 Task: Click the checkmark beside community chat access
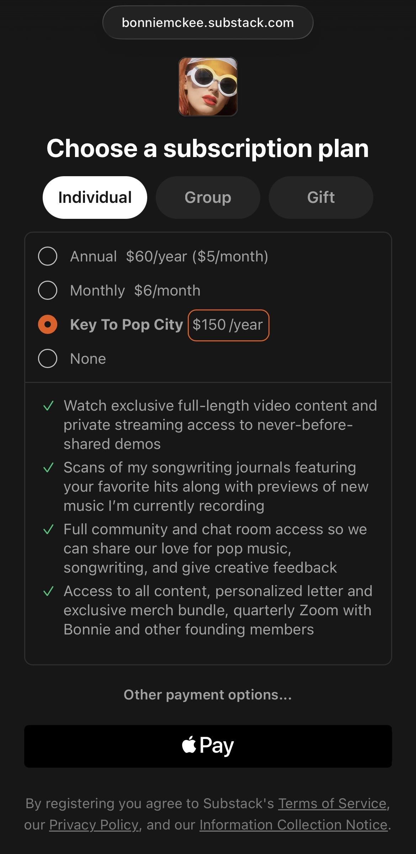pos(48,529)
